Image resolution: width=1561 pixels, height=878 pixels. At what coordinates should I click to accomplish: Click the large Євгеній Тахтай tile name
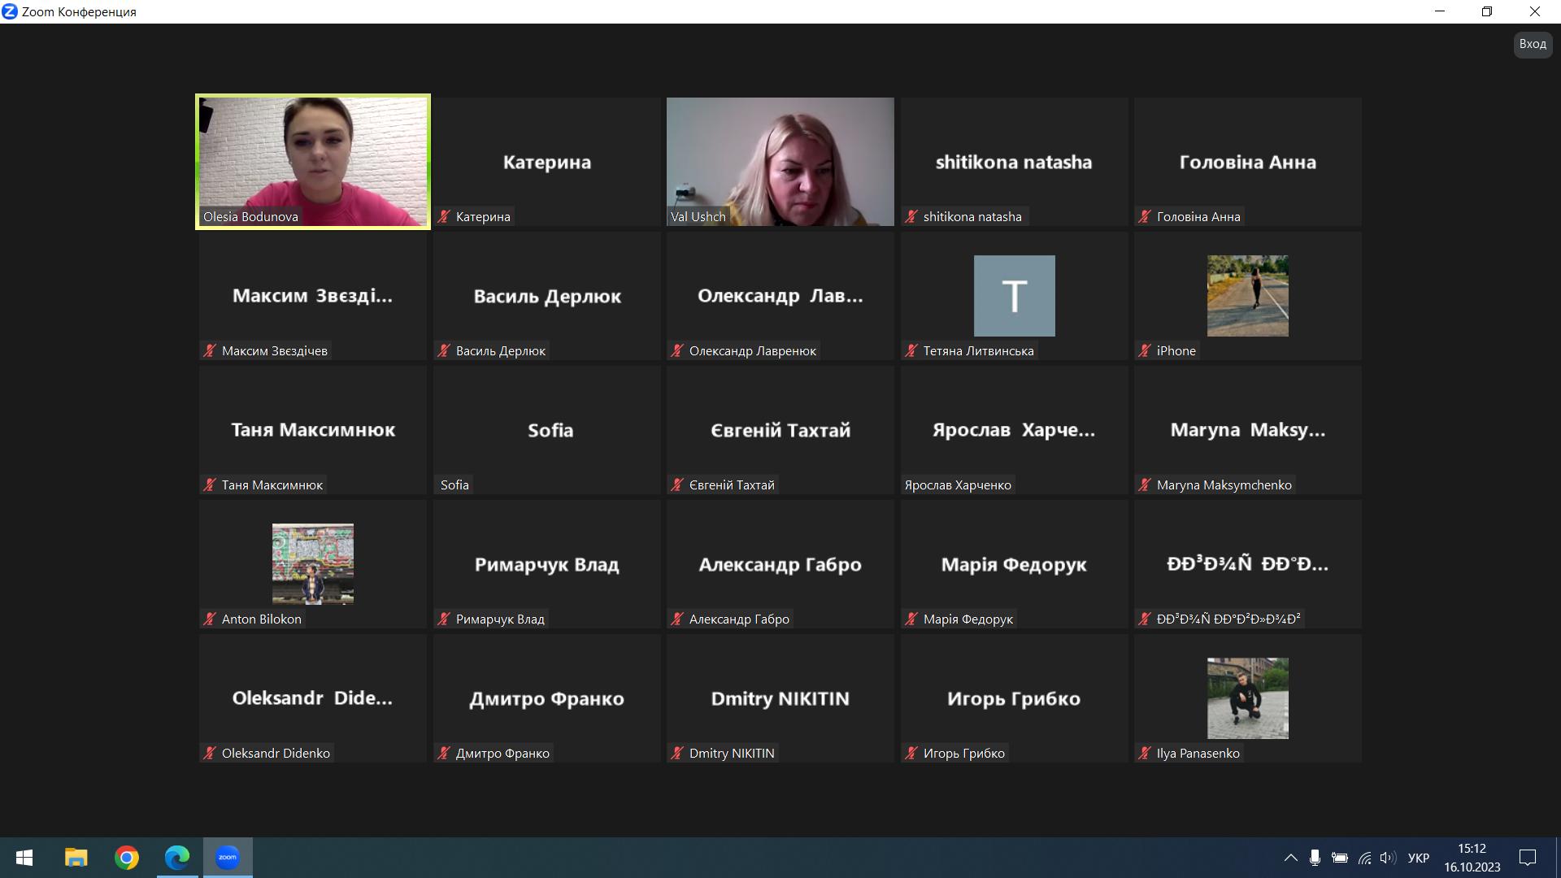[780, 430]
